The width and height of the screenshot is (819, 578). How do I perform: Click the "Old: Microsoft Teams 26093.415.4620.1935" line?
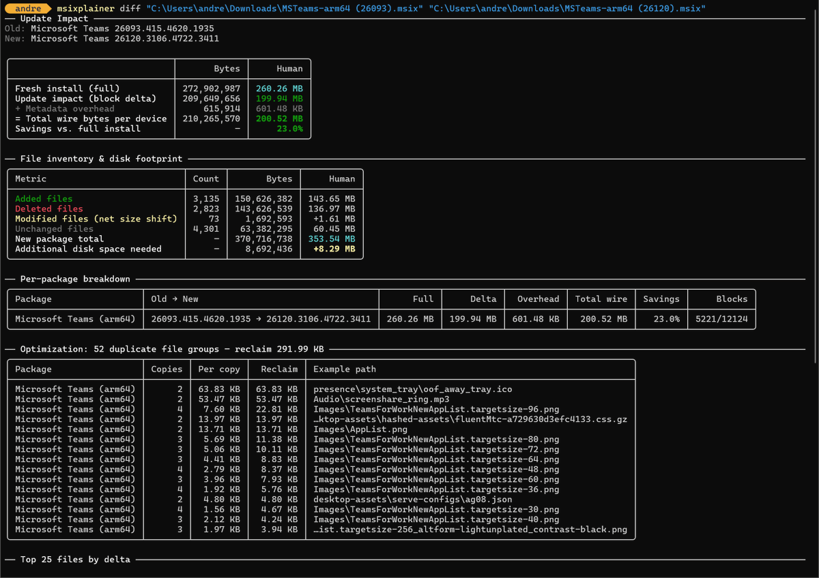tap(109, 29)
